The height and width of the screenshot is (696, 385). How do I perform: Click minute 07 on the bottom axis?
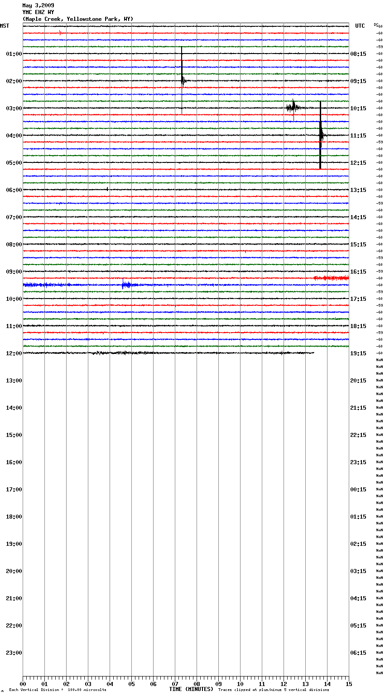pyautogui.click(x=175, y=684)
